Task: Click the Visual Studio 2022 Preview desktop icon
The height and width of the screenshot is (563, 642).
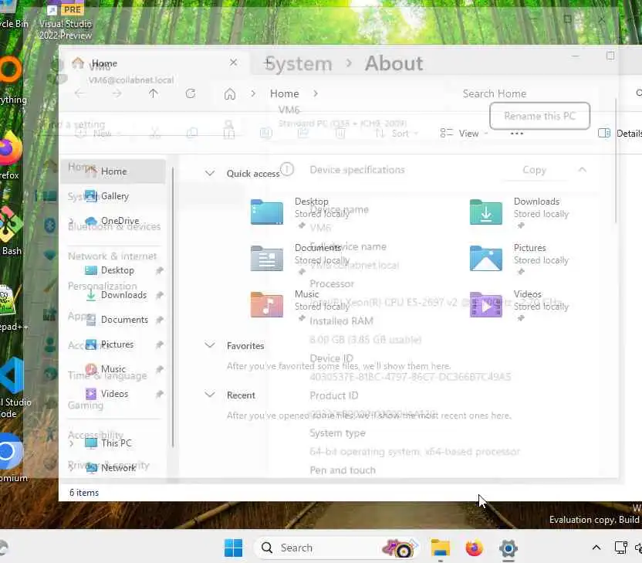Action: point(66,21)
